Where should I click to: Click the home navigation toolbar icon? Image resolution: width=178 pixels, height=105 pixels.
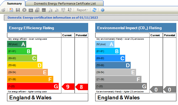4,10
